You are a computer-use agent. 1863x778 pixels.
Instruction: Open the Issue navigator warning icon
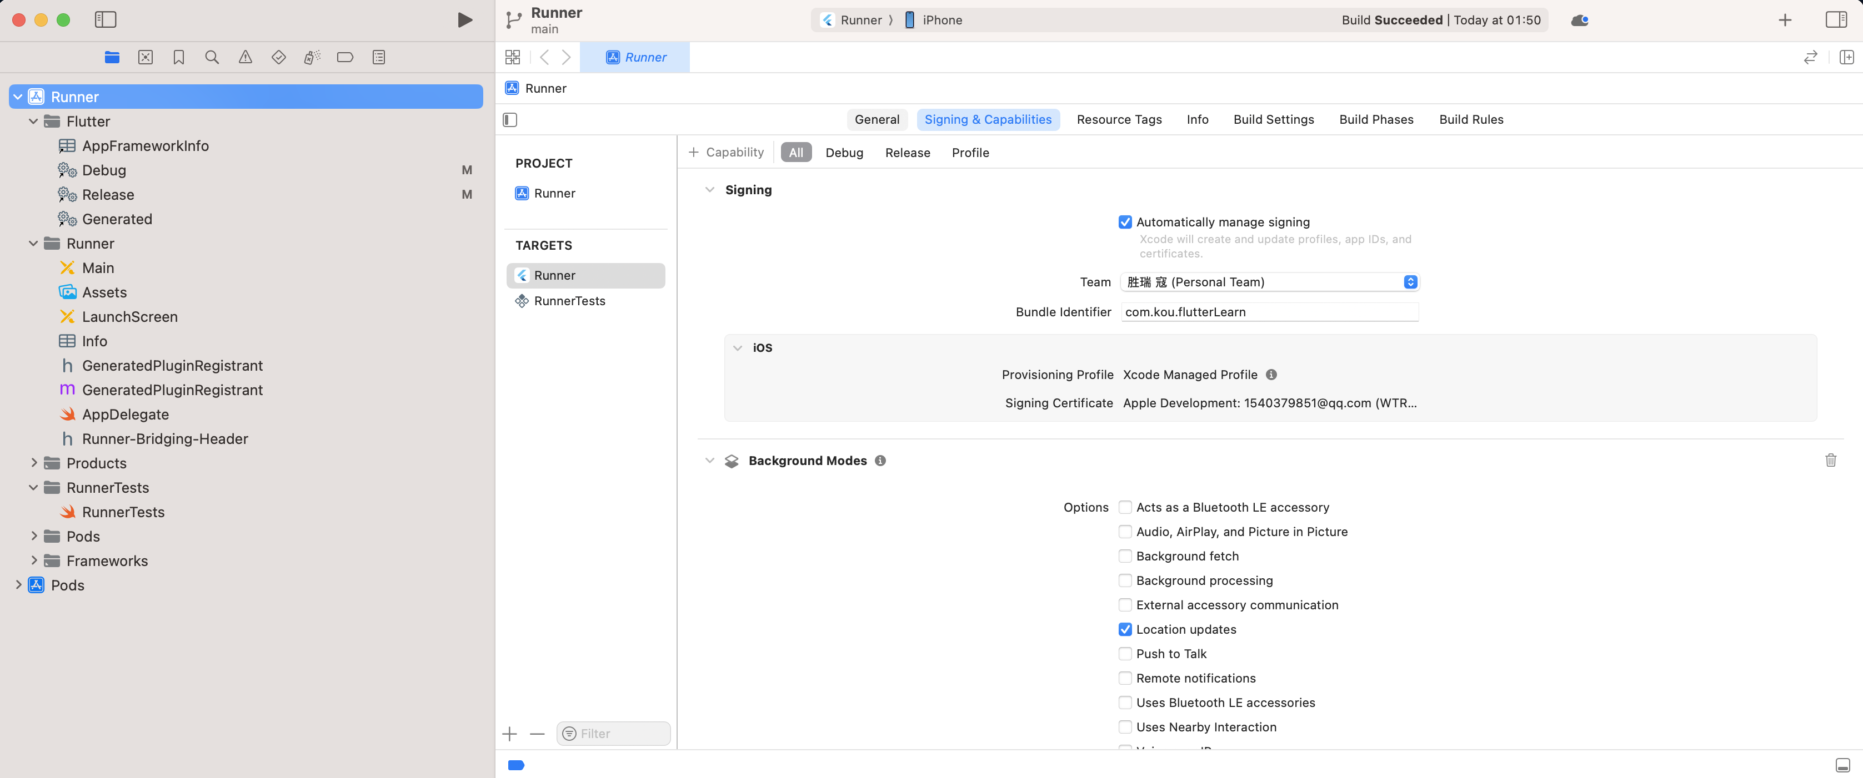(245, 57)
